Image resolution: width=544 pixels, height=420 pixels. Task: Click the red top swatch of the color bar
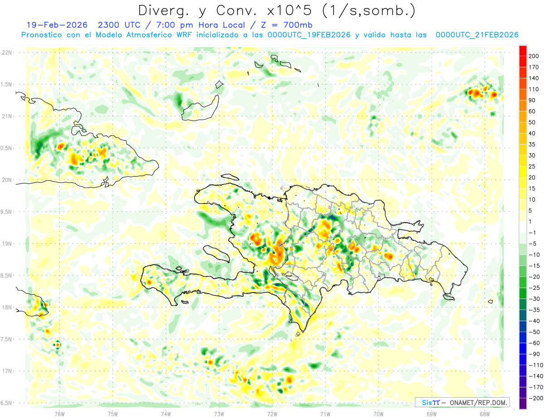[x=523, y=50]
